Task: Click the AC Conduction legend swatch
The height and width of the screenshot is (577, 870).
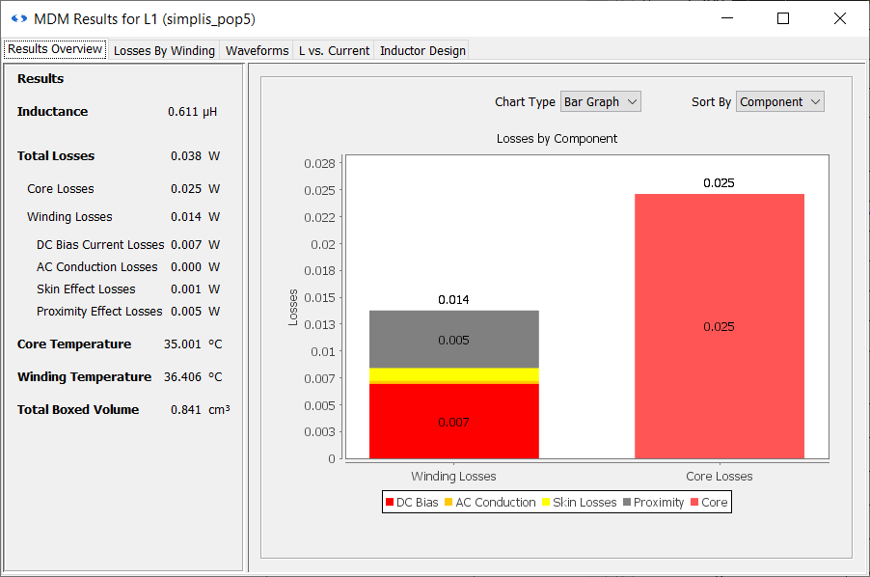Action: tap(449, 503)
